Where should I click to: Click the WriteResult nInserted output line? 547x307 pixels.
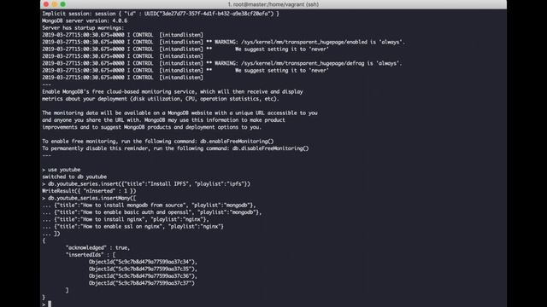pyautogui.click(x=89, y=191)
